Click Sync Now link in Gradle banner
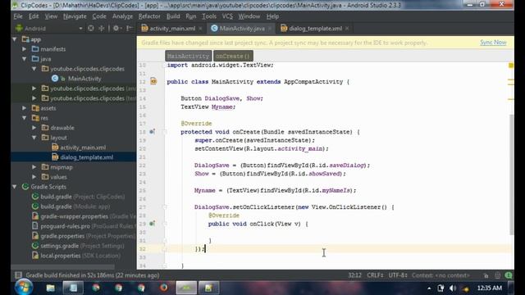Image resolution: width=525 pixels, height=295 pixels. (x=493, y=43)
